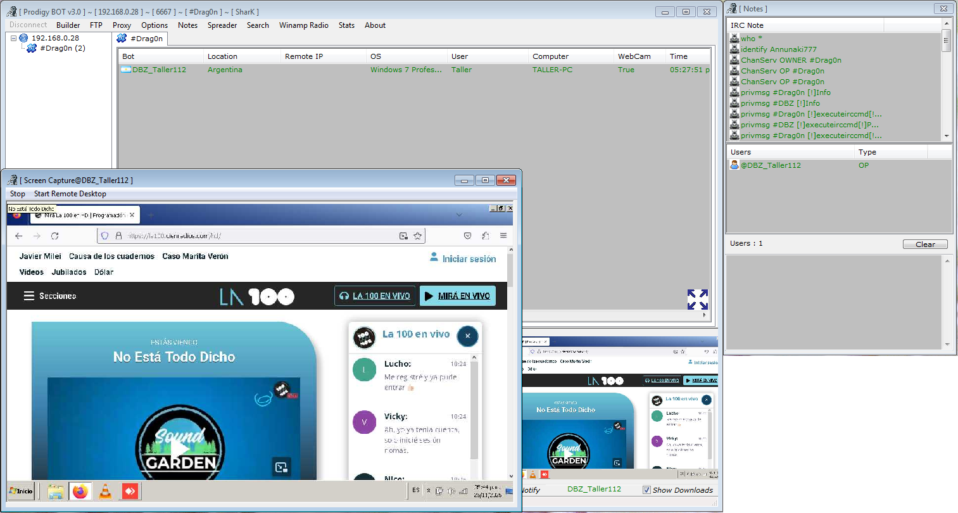Click the user icon beside @DBZ_Taller112
Image resolution: width=958 pixels, height=513 pixels.
tap(734, 165)
